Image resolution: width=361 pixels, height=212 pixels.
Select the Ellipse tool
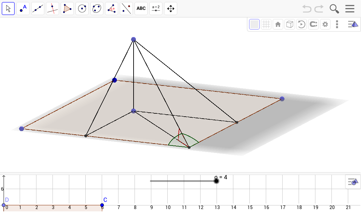[97, 9]
